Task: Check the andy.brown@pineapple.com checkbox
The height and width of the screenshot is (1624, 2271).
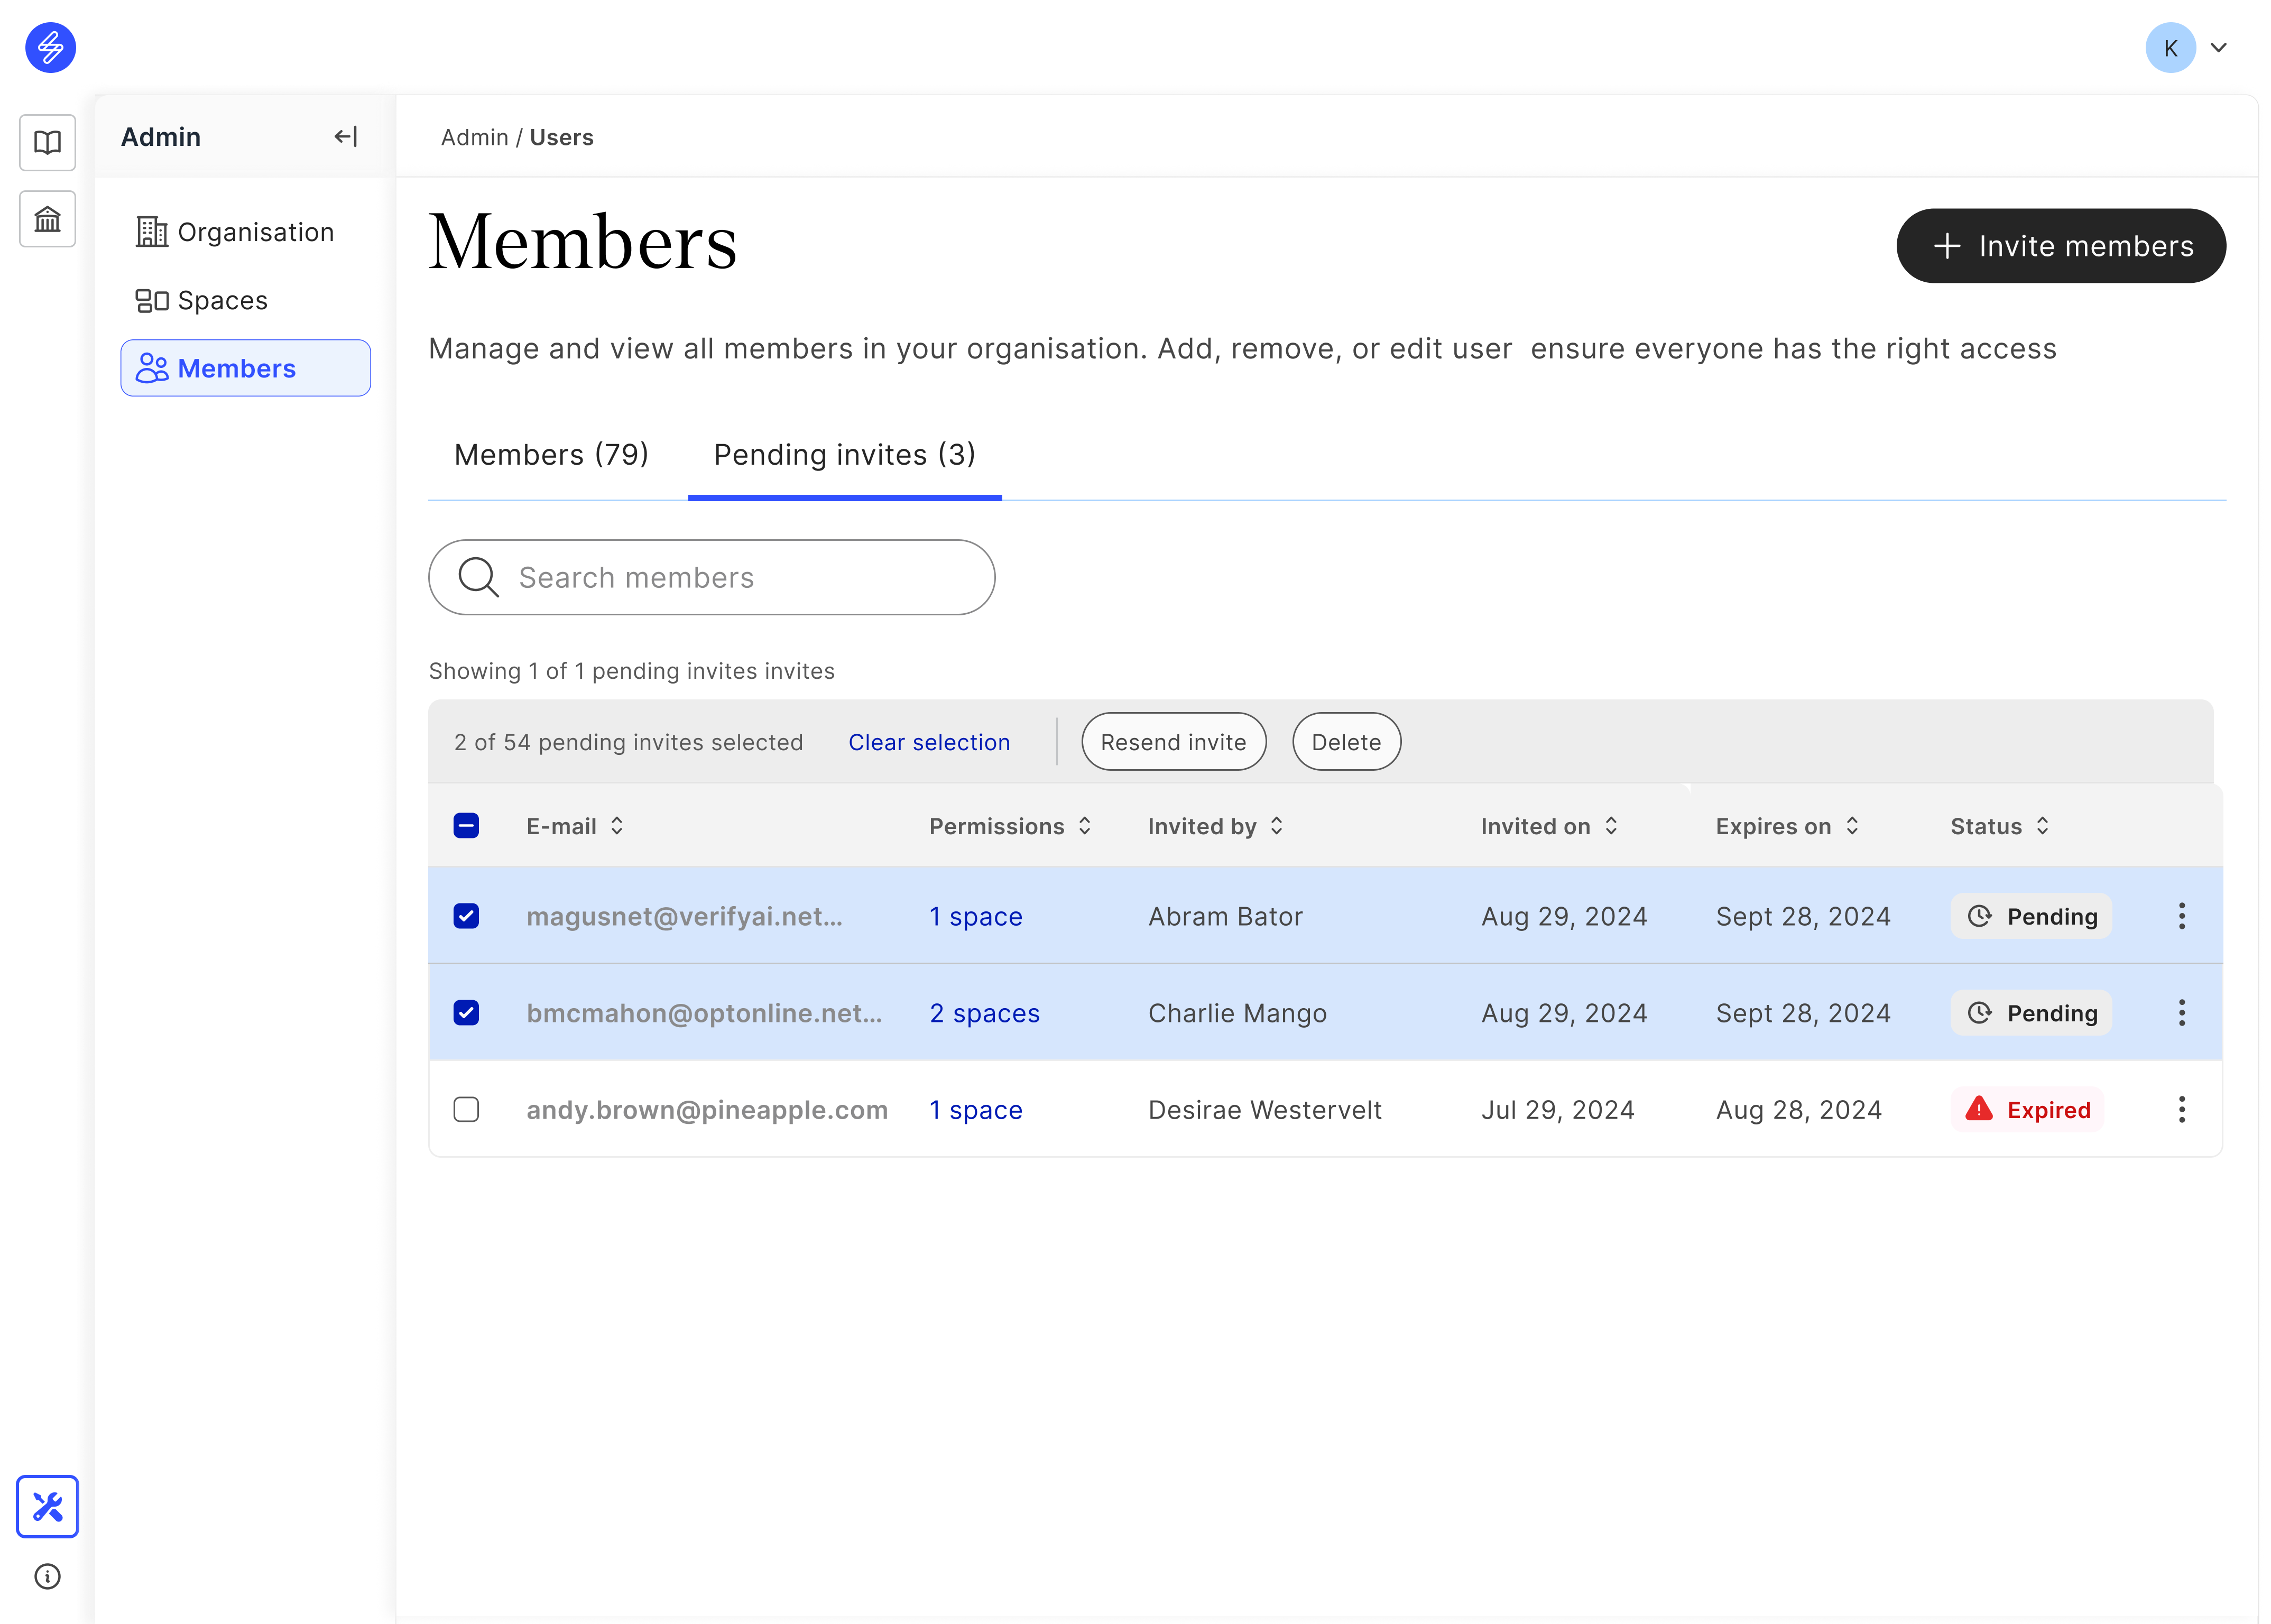Action: point(466,1109)
